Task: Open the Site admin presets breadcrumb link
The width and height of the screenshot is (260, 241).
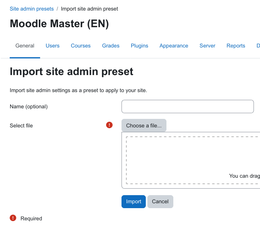Action: 32,9
